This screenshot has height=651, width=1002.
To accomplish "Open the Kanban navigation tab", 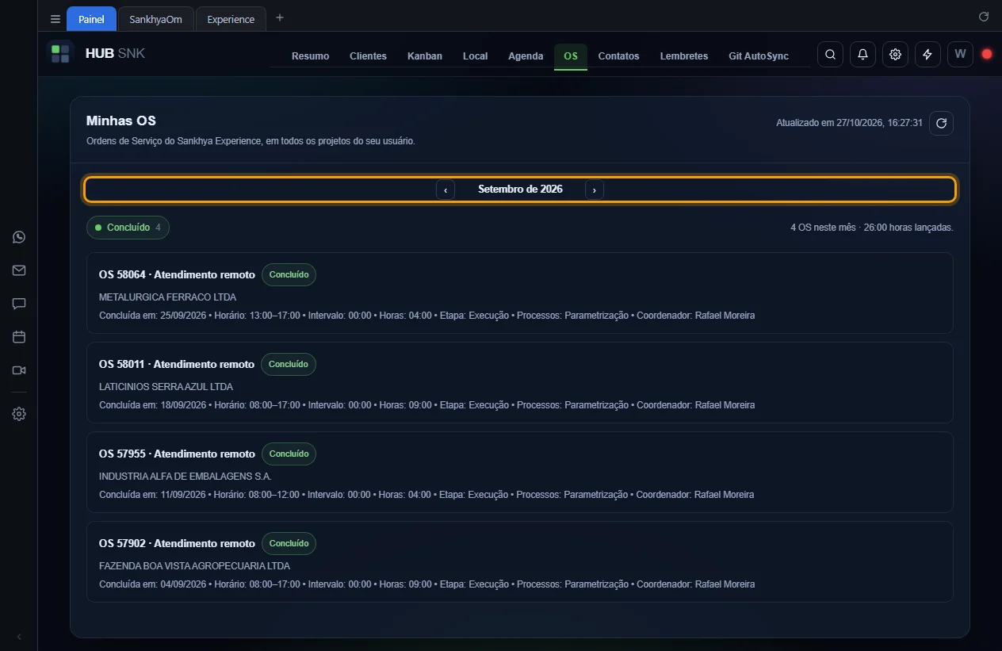I will tap(425, 56).
